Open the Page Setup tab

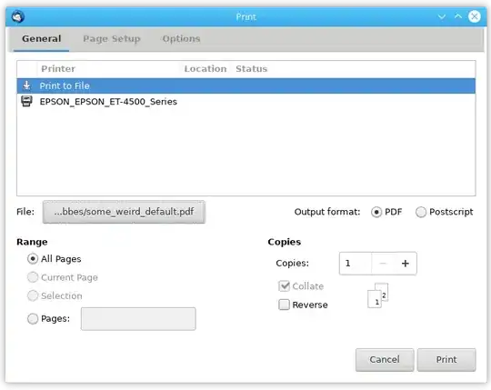[112, 39]
